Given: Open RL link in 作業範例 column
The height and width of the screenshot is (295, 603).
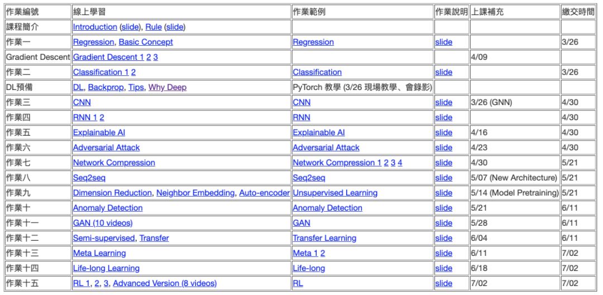Looking at the screenshot, I should 298,283.
